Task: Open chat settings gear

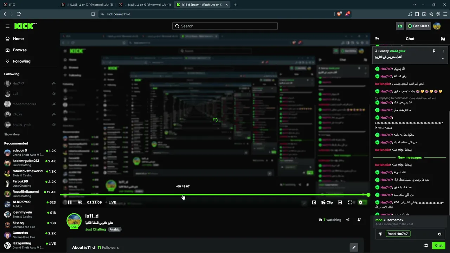Action: pos(426,246)
